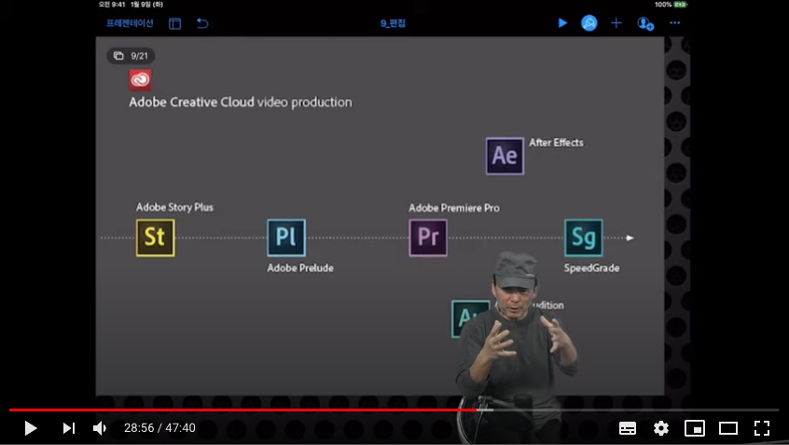This screenshot has height=445, width=789.
Task: Enable miniplayer mode
Action: 695,428
